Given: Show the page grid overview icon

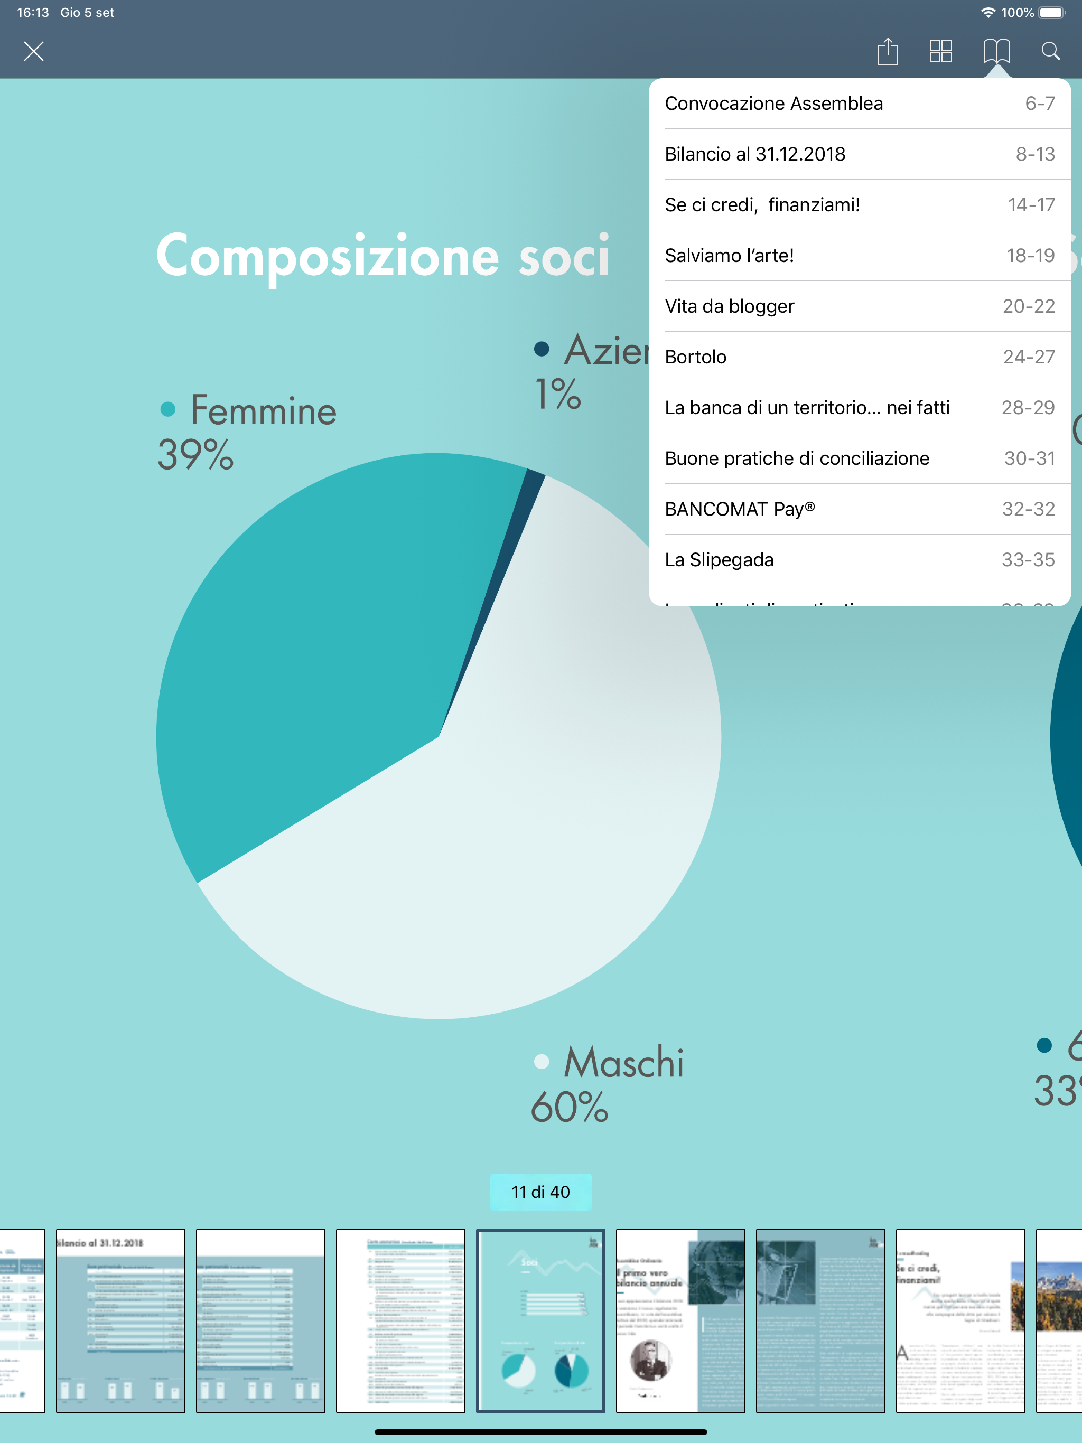Looking at the screenshot, I should pyautogui.click(x=940, y=51).
